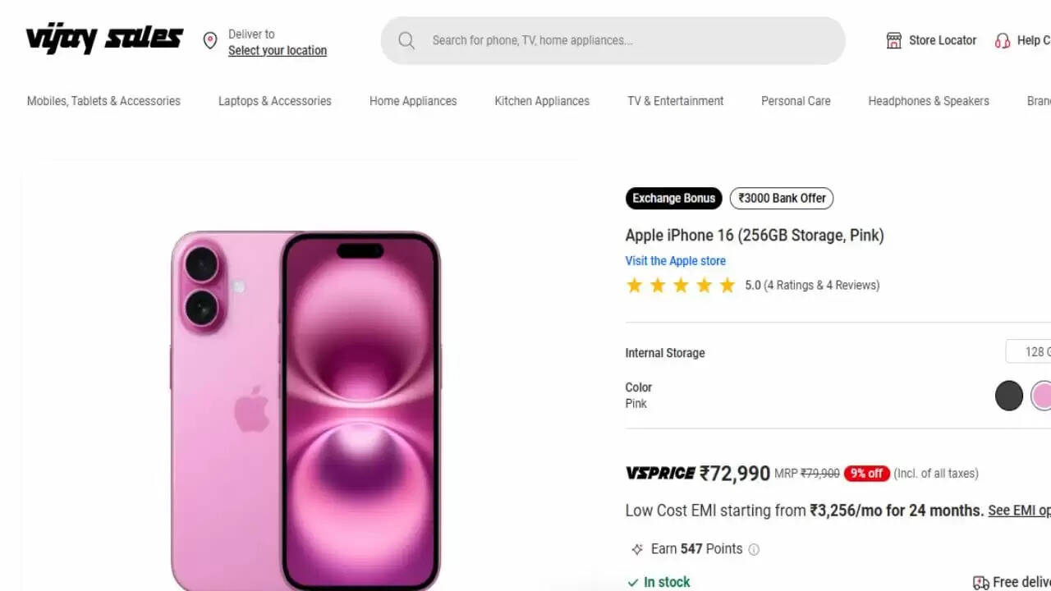Click the Visit the Apple store link
The image size is (1051, 591).
point(675,260)
